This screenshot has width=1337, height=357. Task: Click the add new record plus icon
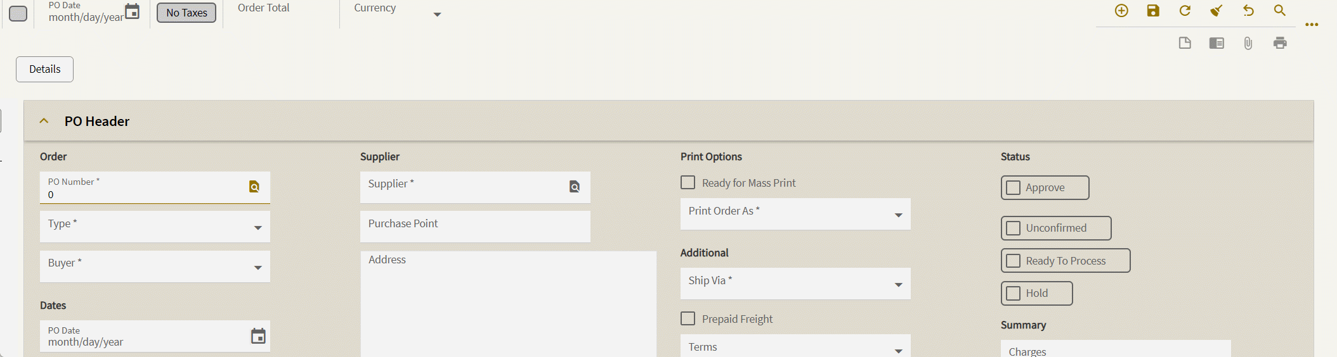(1121, 11)
